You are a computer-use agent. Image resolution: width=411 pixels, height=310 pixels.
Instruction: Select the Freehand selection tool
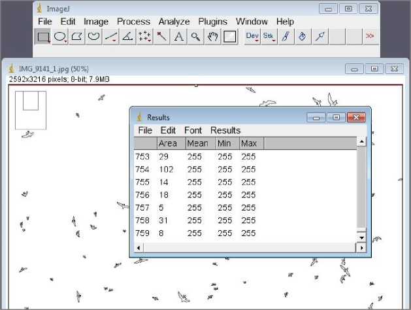tap(93, 37)
